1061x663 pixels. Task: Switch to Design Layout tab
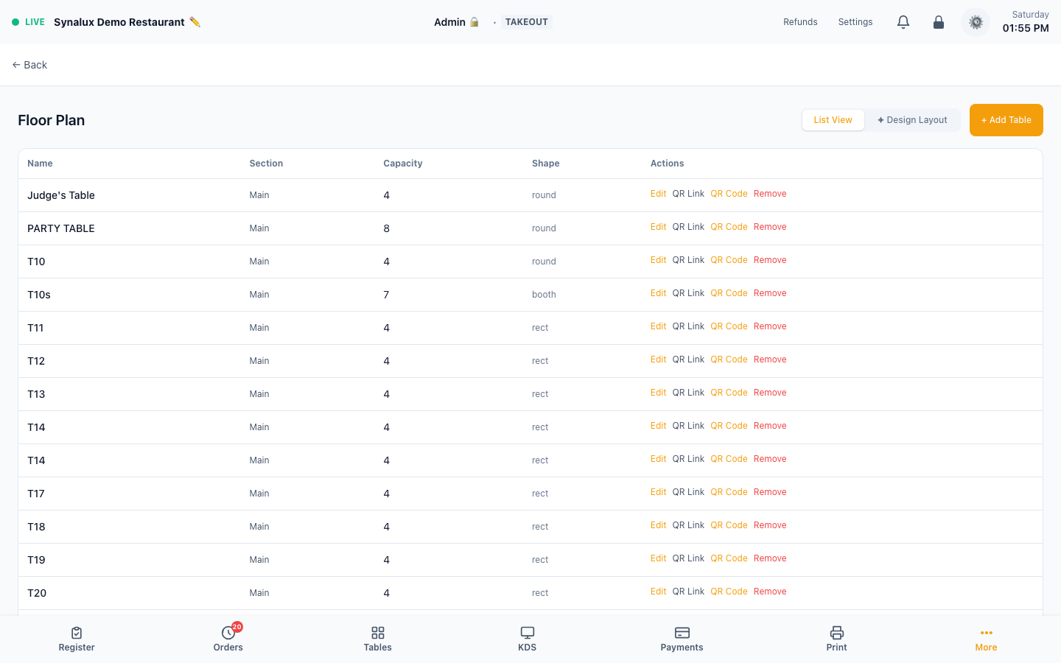(912, 120)
